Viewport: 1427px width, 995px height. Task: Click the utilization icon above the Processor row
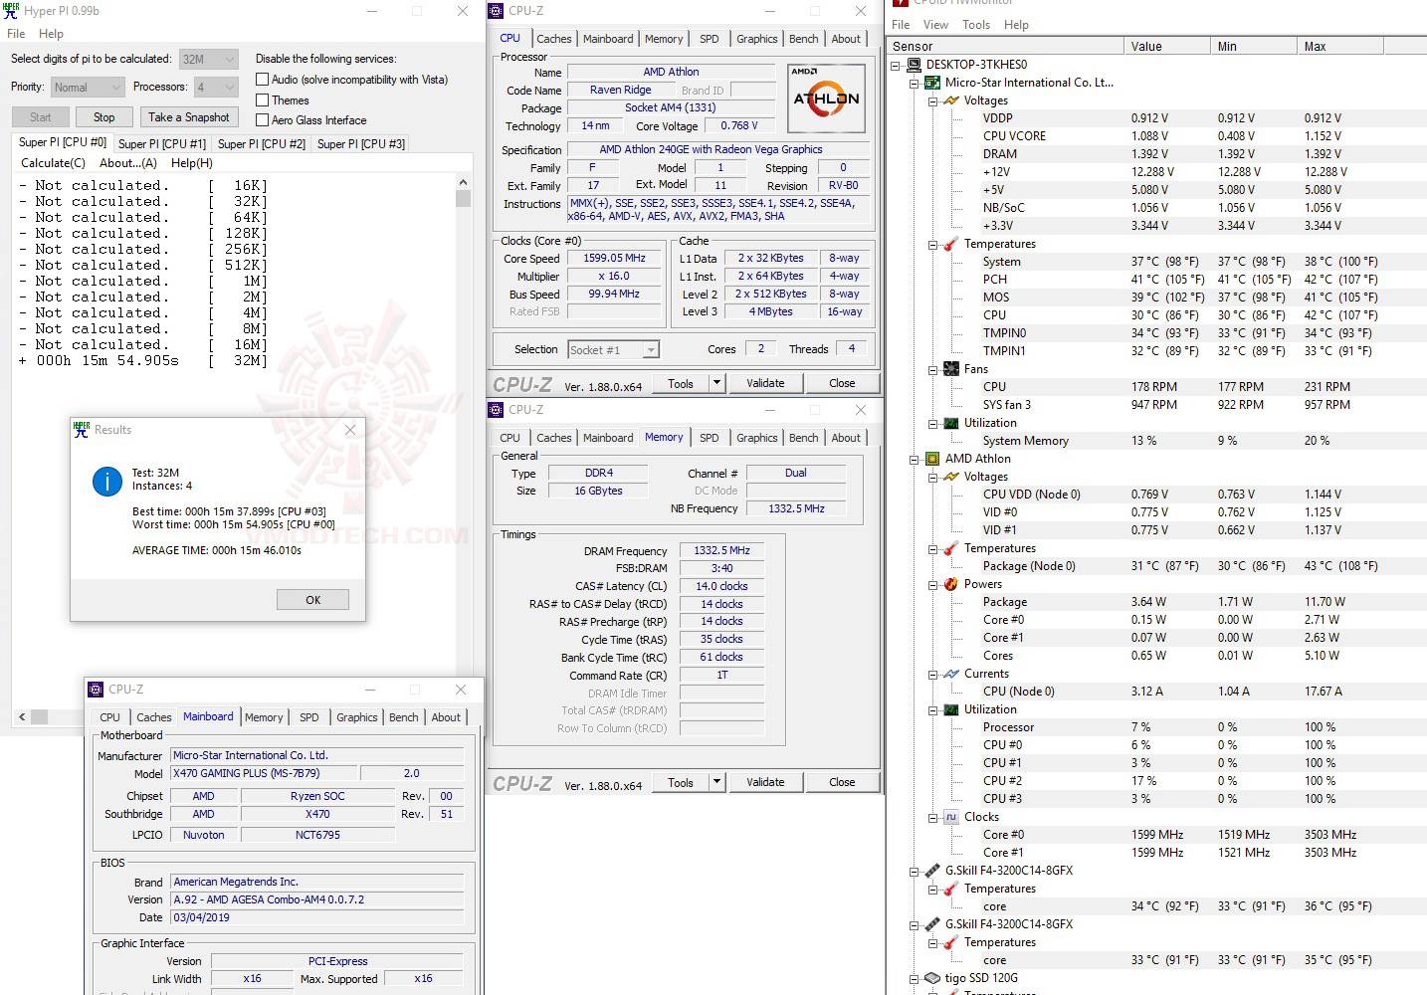pyautogui.click(x=951, y=709)
